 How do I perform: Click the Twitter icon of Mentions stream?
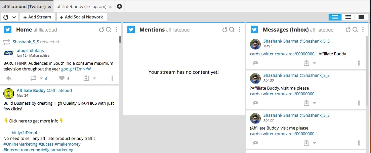click(131, 30)
